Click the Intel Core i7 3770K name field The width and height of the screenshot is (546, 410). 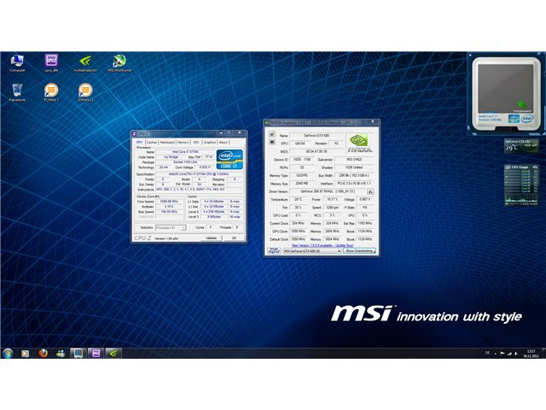pos(185,152)
